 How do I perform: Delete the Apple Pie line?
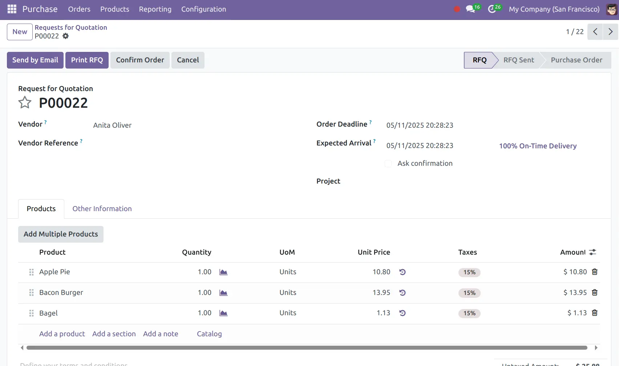tap(595, 272)
